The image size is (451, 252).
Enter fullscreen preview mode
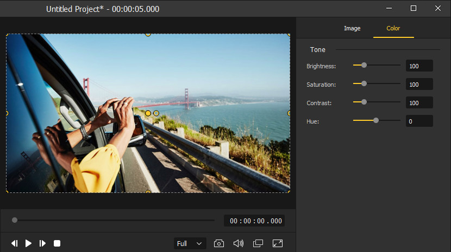[x=277, y=244]
